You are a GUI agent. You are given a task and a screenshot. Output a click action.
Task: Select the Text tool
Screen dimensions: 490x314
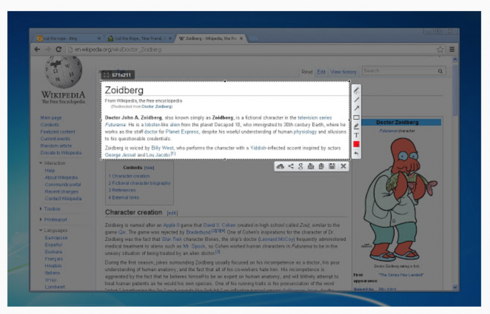pyautogui.click(x=356, y=135)
